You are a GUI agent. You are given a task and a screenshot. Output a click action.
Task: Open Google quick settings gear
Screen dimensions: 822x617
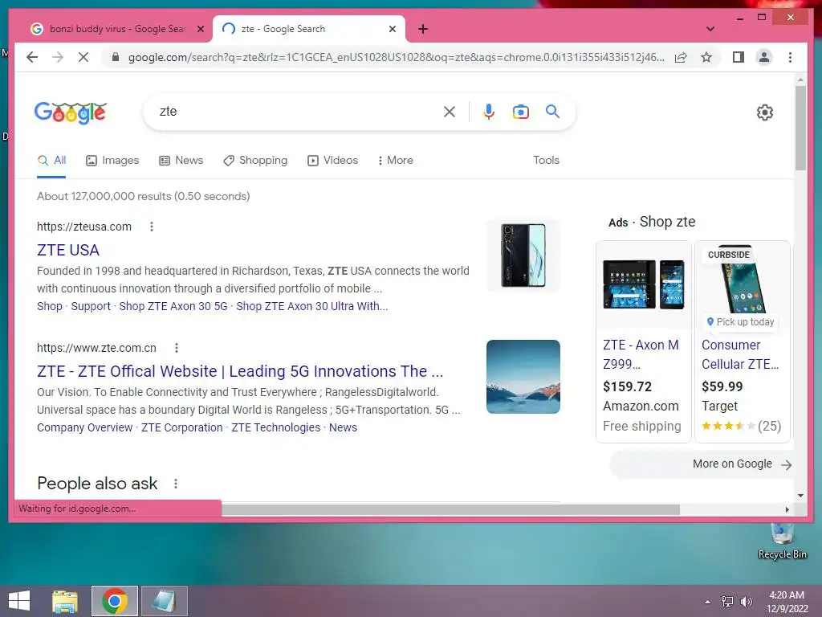point(765,112)
